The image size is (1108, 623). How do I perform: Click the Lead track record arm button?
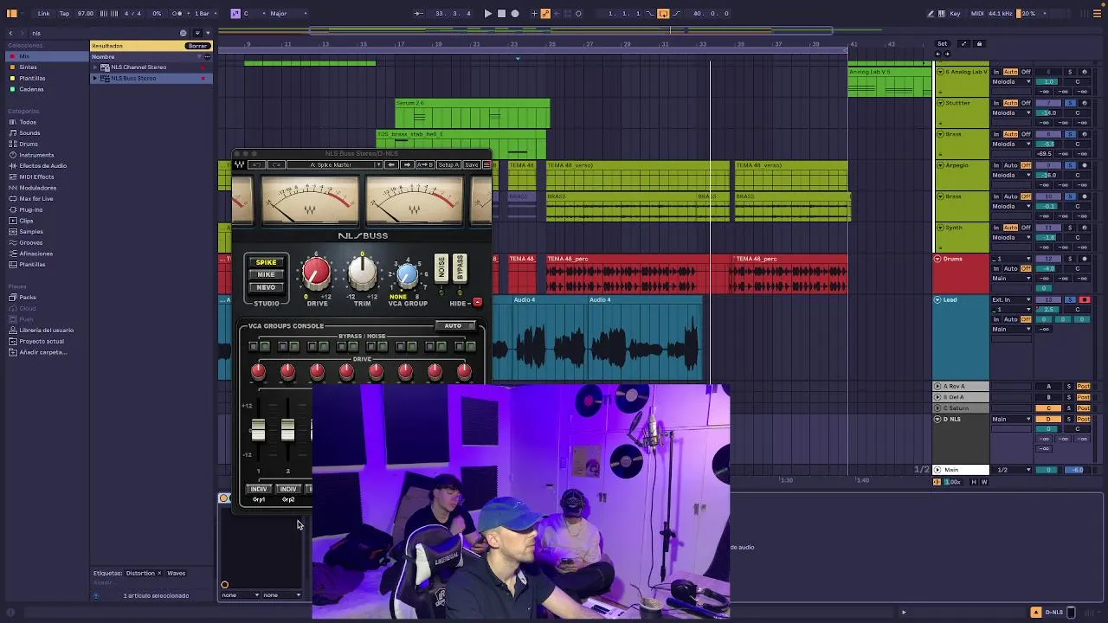1084,300
